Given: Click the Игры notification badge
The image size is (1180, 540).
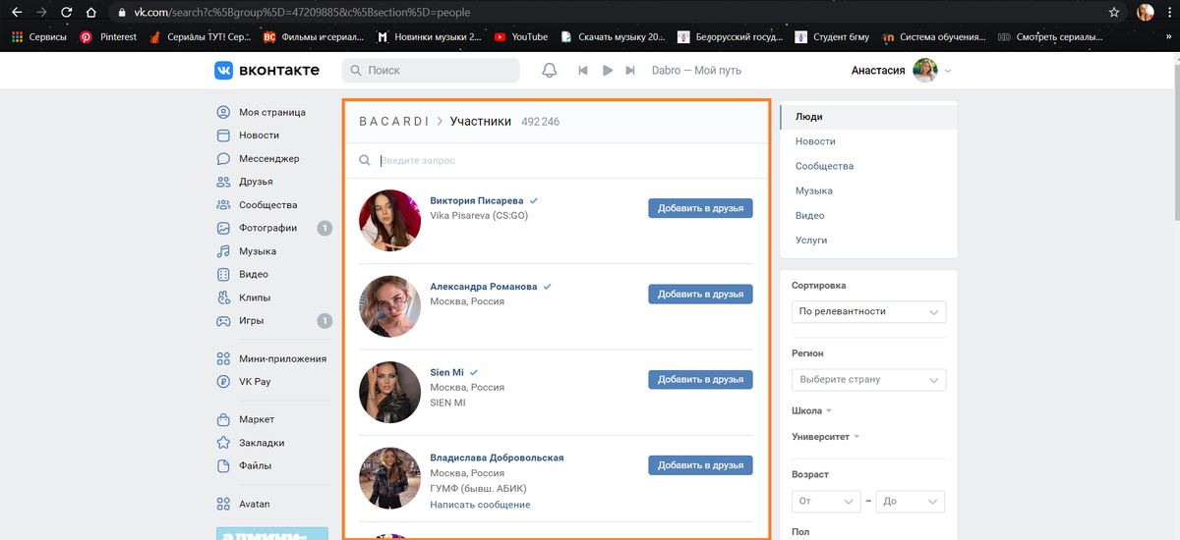Looking at the screenshot, I should [324, 321].
